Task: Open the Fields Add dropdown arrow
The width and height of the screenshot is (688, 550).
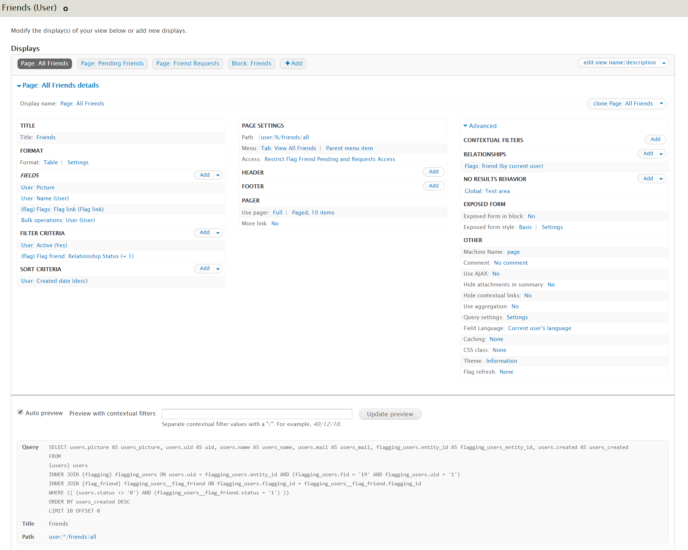Action: pos(218,175)
